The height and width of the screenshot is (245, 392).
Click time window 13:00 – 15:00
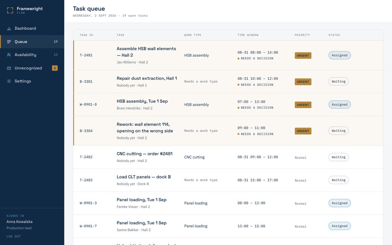[251, 226]
